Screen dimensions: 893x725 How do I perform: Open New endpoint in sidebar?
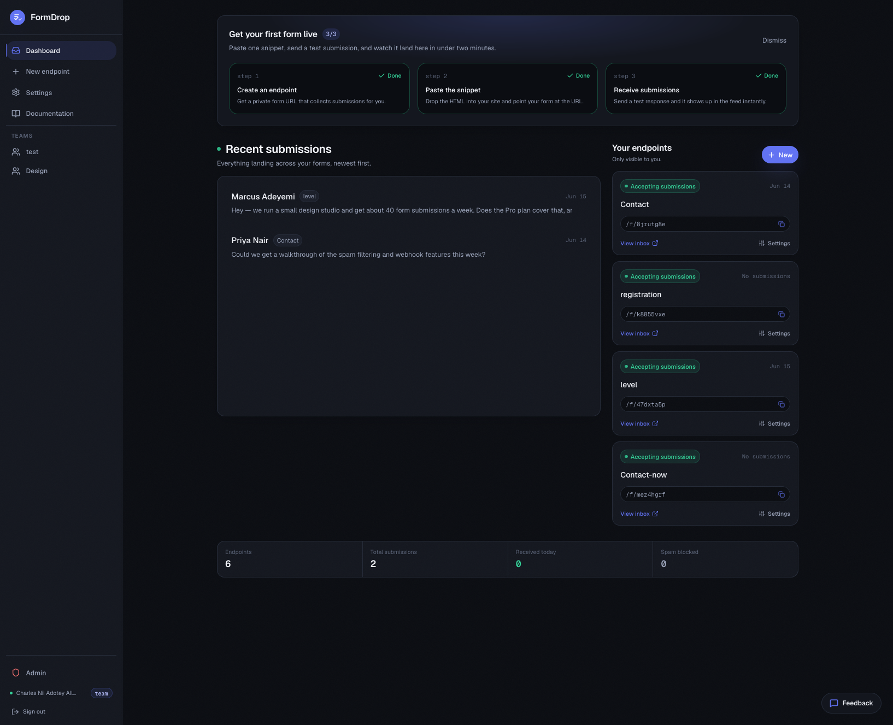[61, 72]
